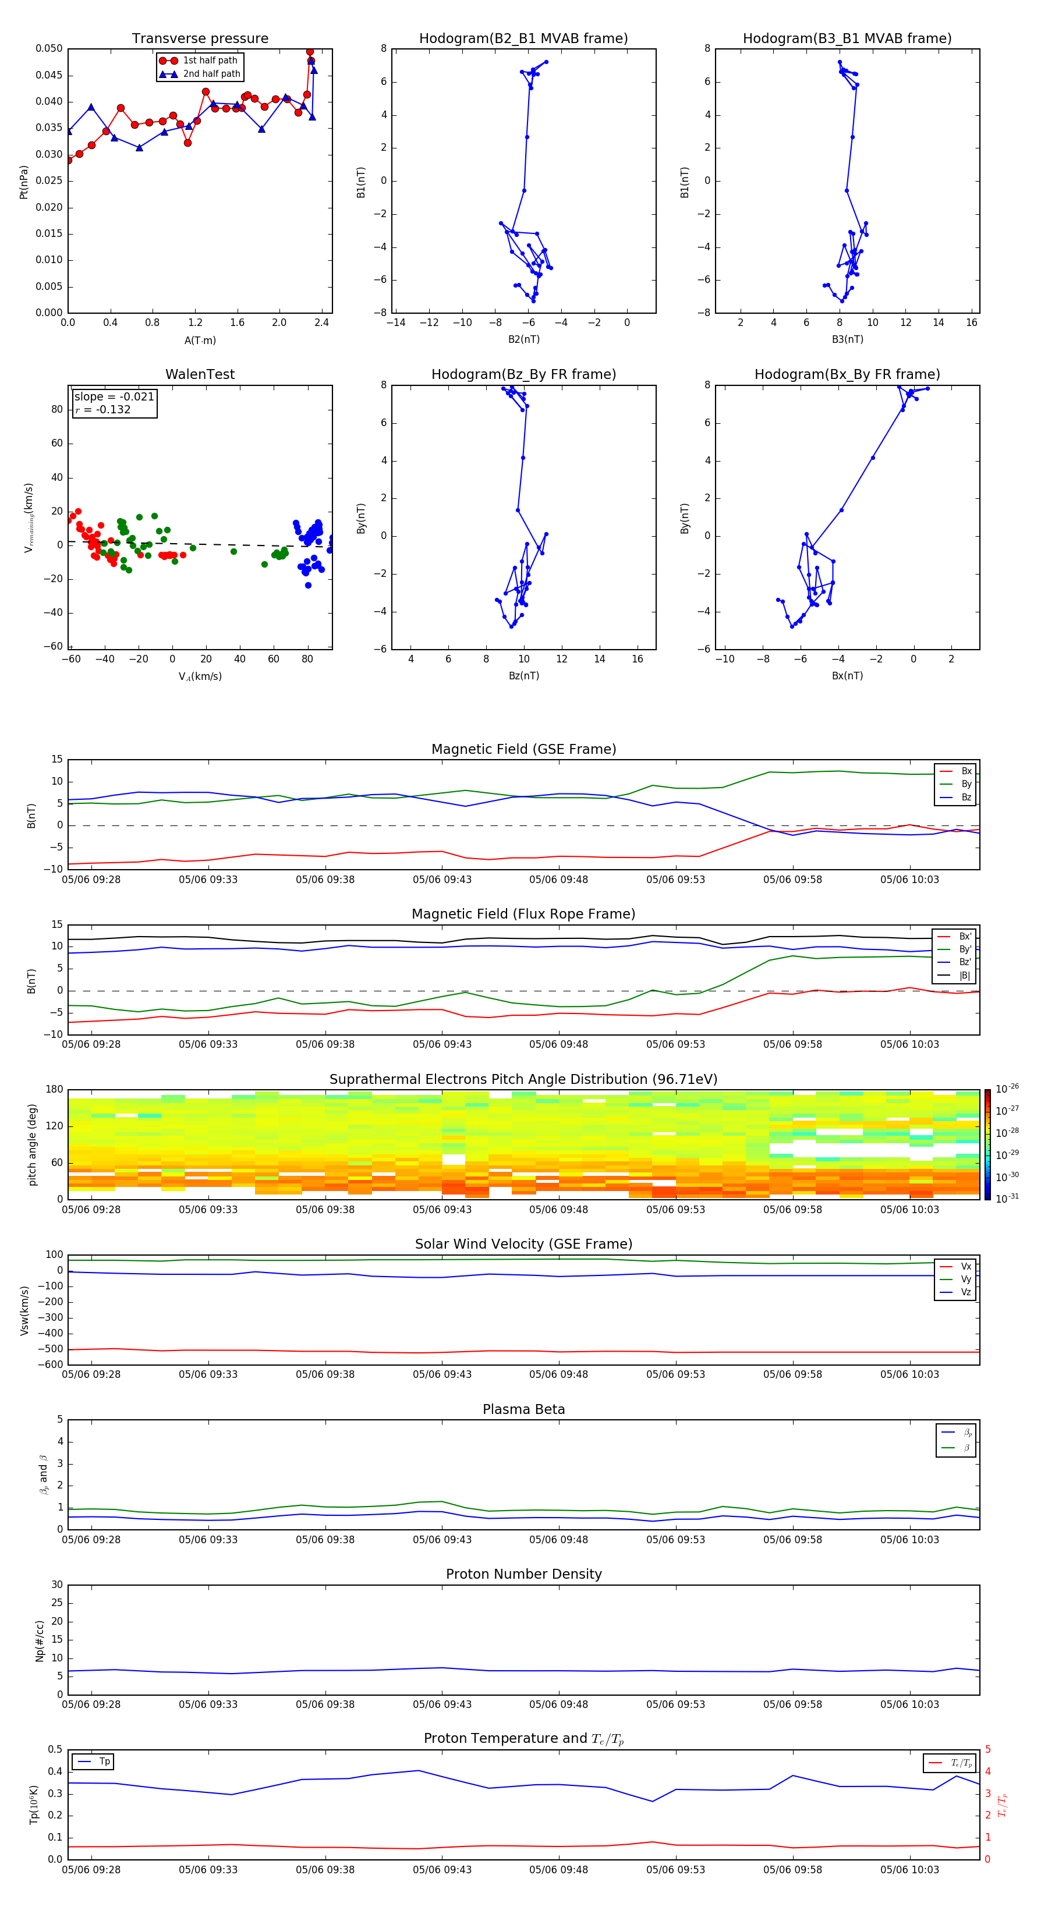Click the 'V_A(km/s)' x-axis label
Screen dimensions: 1048x1921
click(x=200, y=677)
